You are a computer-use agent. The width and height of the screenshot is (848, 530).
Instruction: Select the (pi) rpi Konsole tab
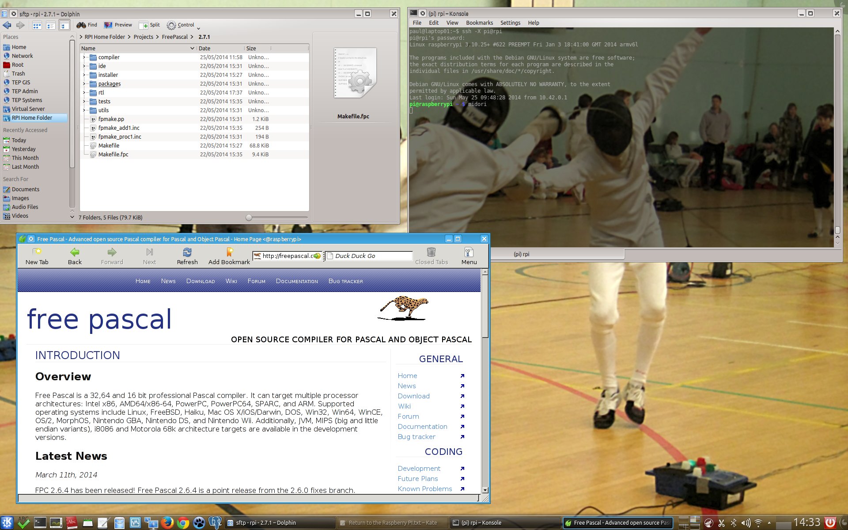(521, 254)
